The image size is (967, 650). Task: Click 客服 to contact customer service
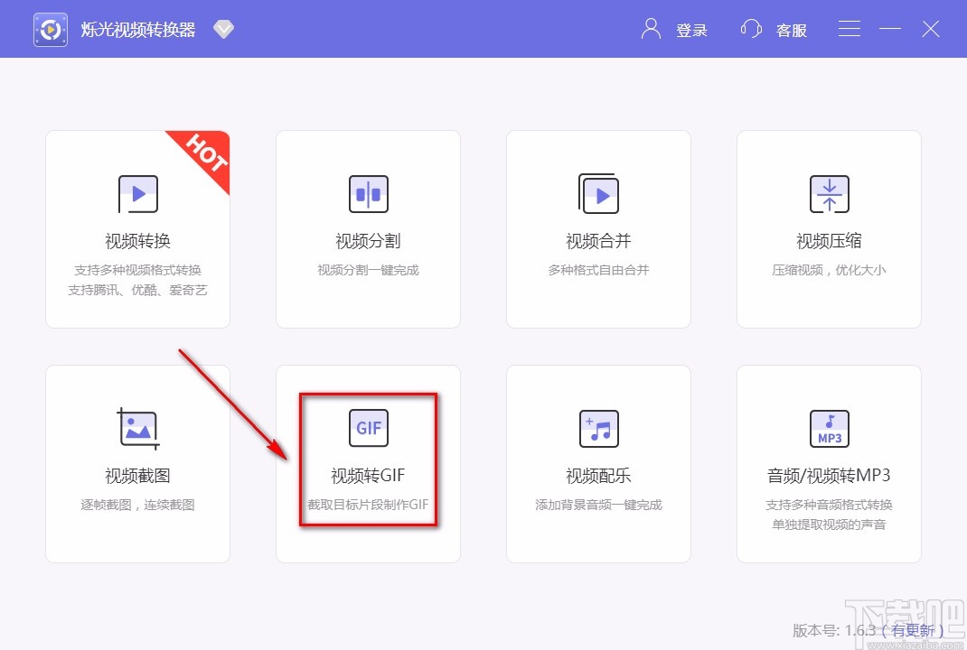(x=792, y=30)
